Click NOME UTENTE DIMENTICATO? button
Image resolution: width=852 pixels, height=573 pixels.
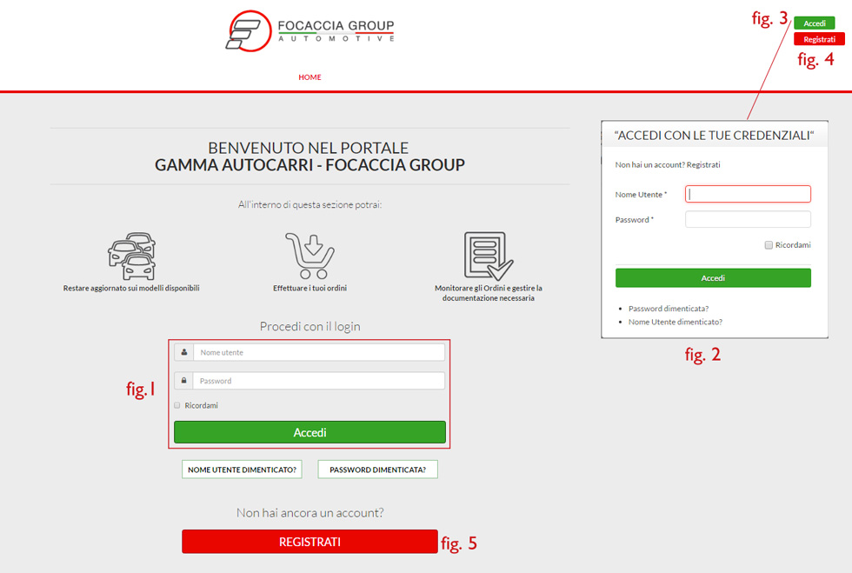(242, 470)
